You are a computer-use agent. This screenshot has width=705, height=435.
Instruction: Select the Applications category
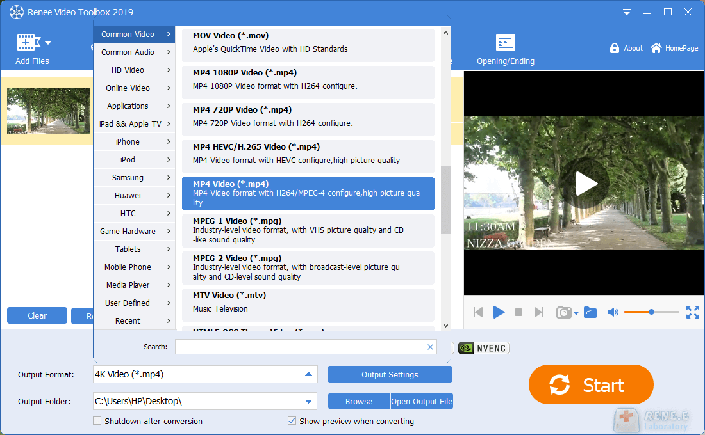[x=135, y=106]
